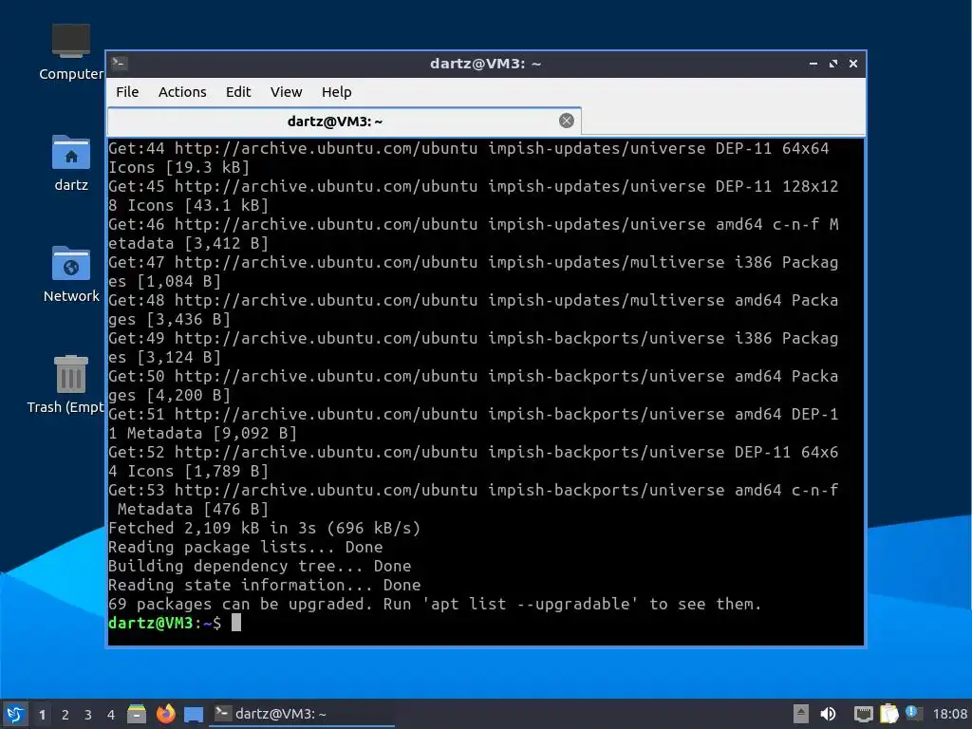The width and height of the screenshot is (972, 729).
Task: Launch Firefox from the panel
Action: click(x=165, y=714)
